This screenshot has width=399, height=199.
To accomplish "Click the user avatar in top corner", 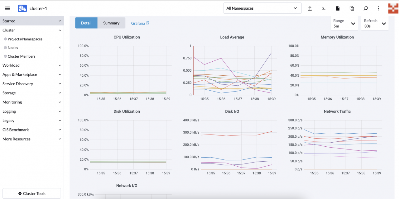I will [x=393, y=8].
